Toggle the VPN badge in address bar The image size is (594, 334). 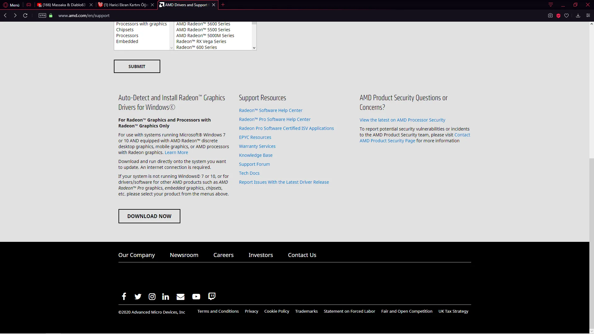pyautogui.click(x=42, y=15)
